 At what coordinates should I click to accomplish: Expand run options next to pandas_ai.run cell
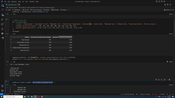click(x=8, y=81)
